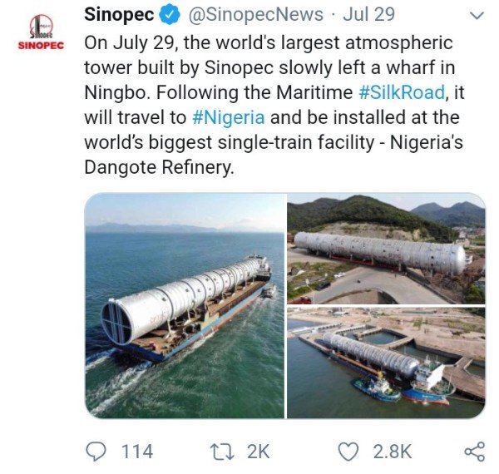499x474 pixels.
Task: Open the tweet options chevron menu
Action: [477, 16]
